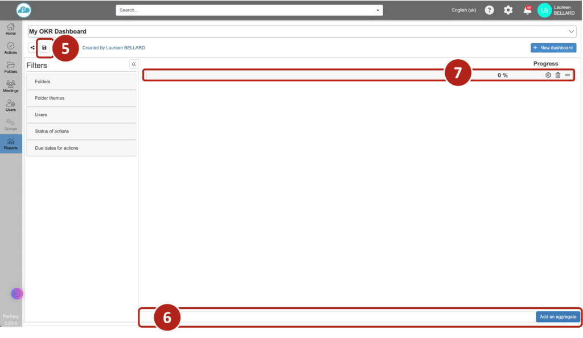The height and width of the screenshot is (338, 583).
Task: Collapse the Filters panel
Action: [x=133, y=64]
